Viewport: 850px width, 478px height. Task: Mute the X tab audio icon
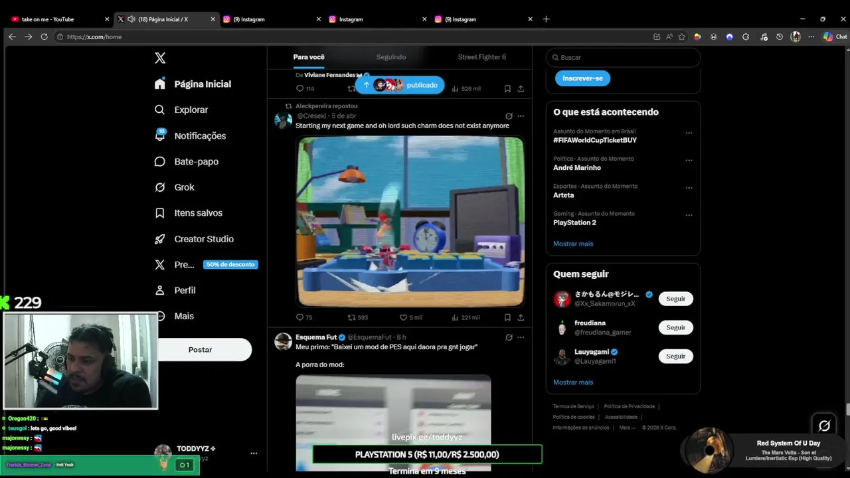point(131,19)
